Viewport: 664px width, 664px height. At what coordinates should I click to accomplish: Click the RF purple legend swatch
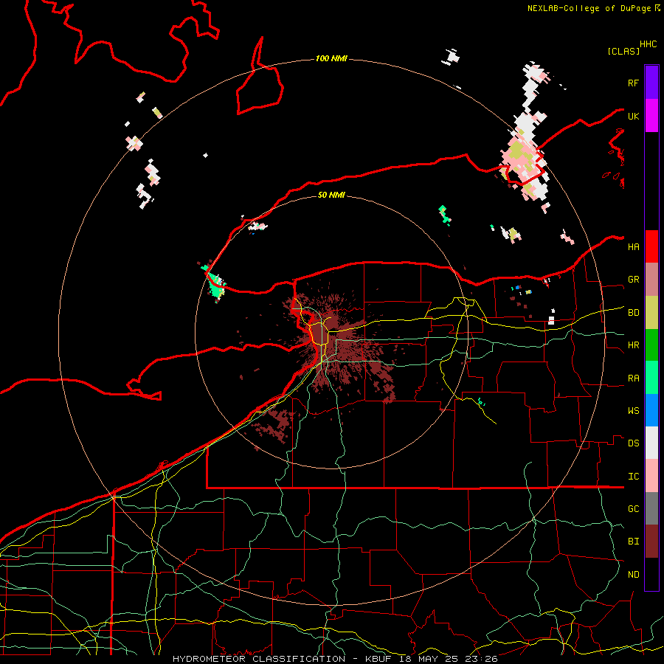tap(651, 83)
